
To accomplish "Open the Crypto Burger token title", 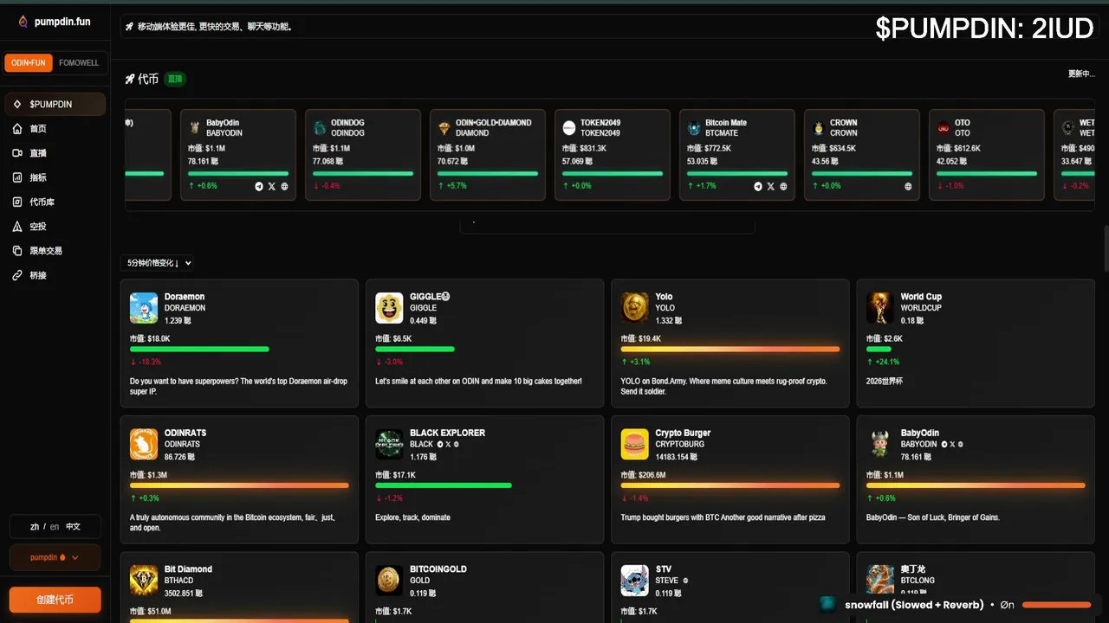I will point(683,433).
